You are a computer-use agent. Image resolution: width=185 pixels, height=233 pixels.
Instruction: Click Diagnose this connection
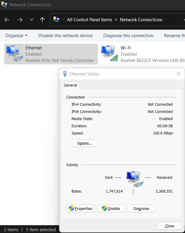[x=128, y=36]
